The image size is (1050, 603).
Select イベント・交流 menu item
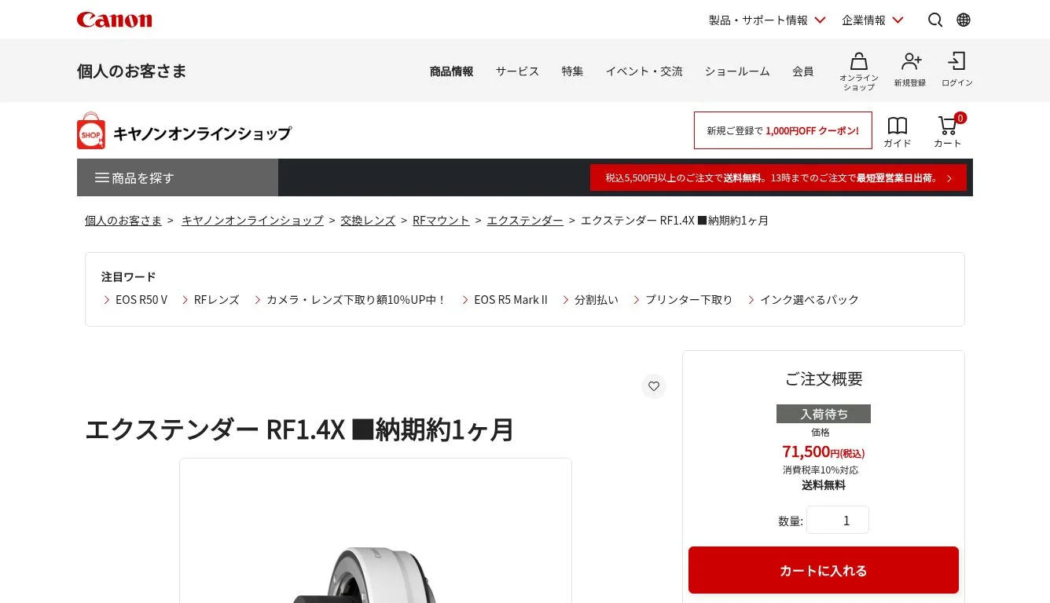(644, 71)
